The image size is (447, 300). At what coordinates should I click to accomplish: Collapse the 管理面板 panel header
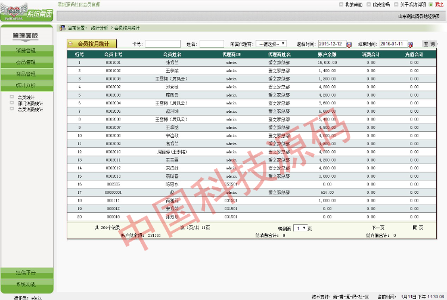pyautogui.click(x=25, y=36)
